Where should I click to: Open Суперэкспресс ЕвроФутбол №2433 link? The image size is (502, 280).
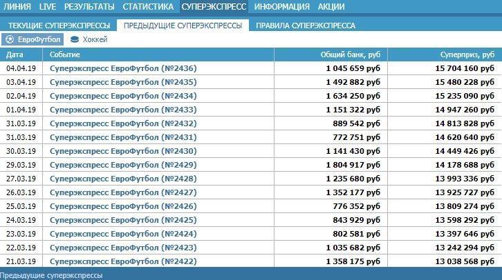(123, 110)
